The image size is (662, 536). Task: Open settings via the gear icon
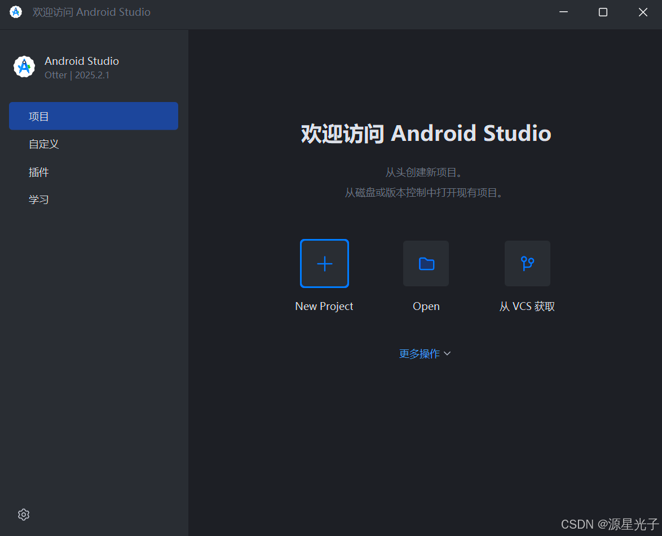(23, 514)
